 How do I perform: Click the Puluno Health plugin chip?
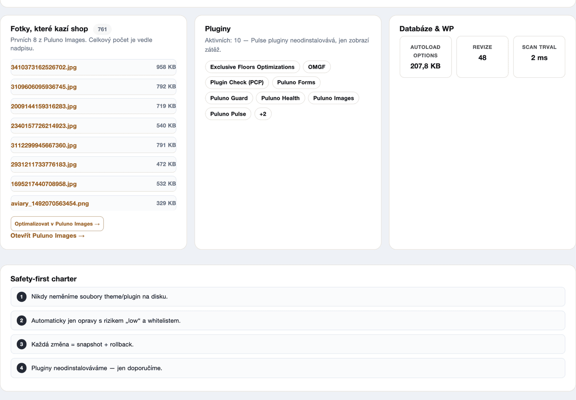coord(280,98)
